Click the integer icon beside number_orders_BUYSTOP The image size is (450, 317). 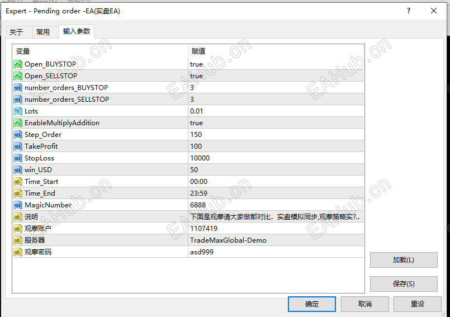(x=18, y=88)
